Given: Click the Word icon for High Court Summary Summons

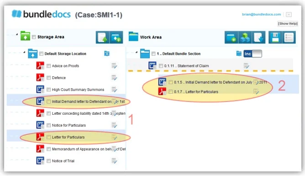Looking at the screenshot, I should point(40,89).
